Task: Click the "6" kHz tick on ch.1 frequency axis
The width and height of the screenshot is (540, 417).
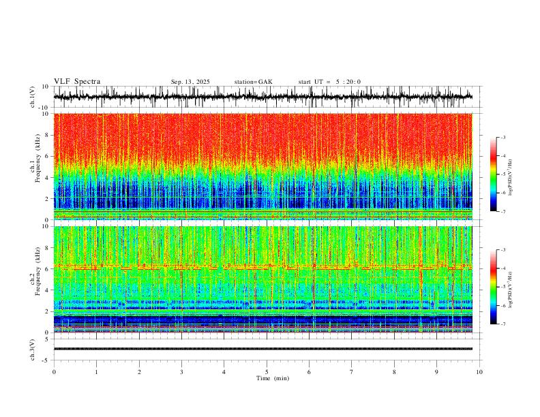Action: pos(47,157)
